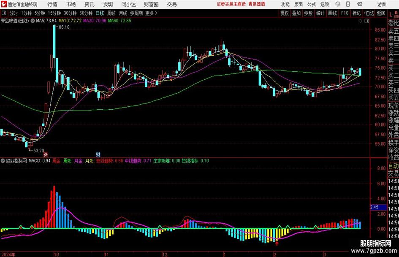Open the mail envelope icon
Image resolution: width=399 pixels, height=257 pixels.
pyautogui.click(x=360, y=4)
